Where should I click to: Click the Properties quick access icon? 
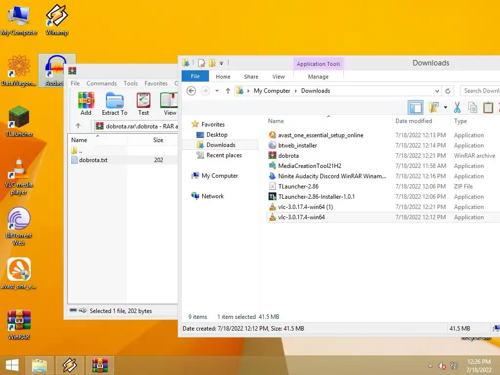click(x=201, y=63)
